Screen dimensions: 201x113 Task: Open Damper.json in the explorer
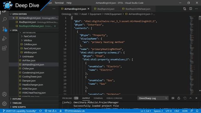click(x=29, y=81)
